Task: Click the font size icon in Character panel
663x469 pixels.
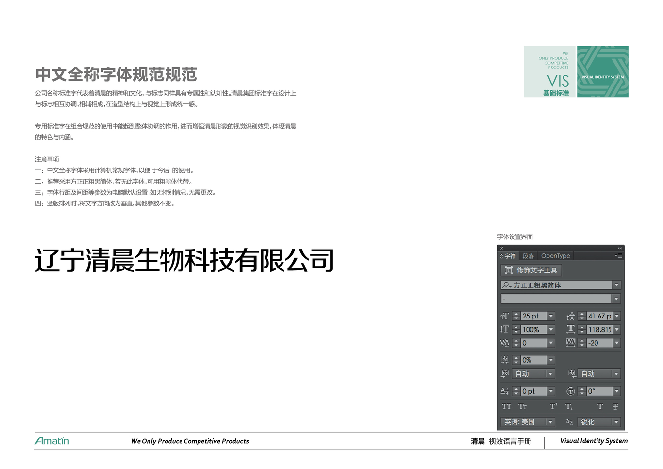Action: pos(505,316)
